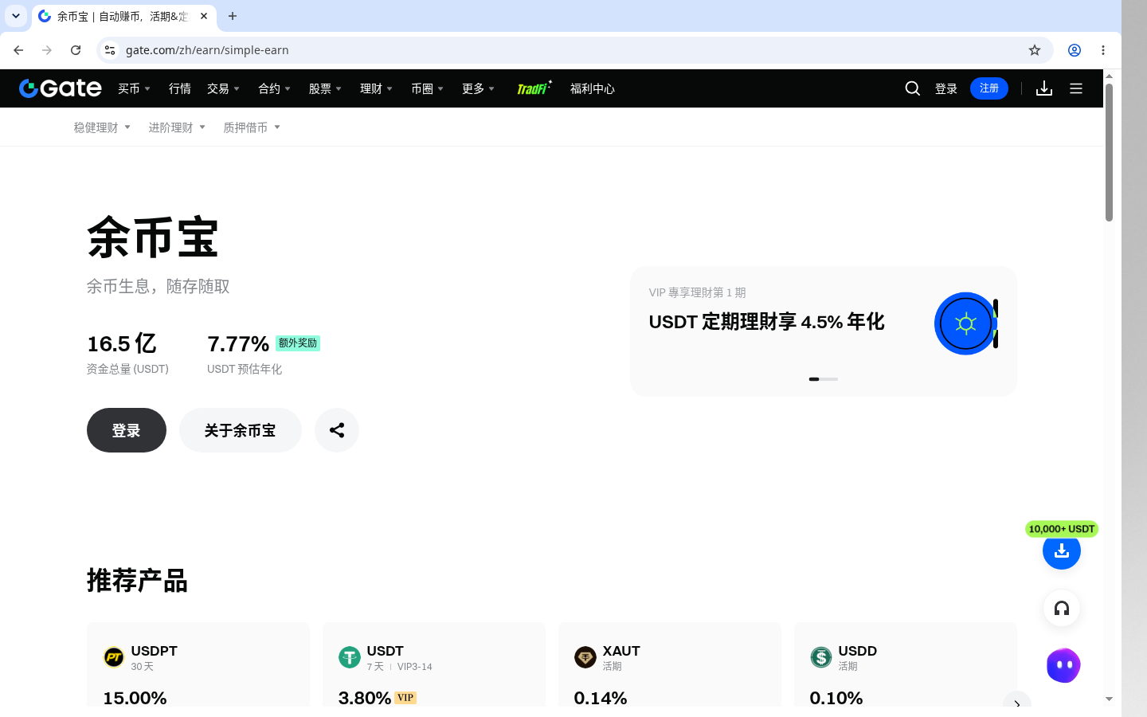Click the Gate logo
Viewport: 1147px width, 717px height.
[x=61, y=88]
